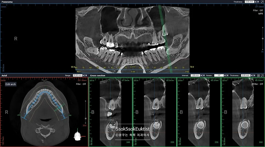This screenshot has width=265, height=147.
Task: Open the cross section grid layout icon
Action: click(x=259, y=76)
